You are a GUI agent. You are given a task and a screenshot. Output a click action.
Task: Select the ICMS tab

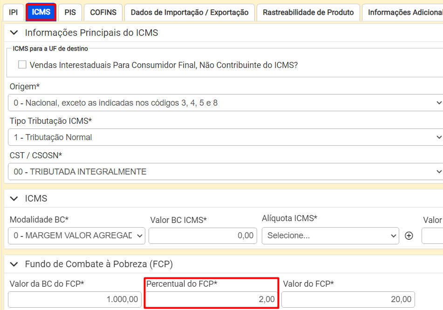pos(41,13)
